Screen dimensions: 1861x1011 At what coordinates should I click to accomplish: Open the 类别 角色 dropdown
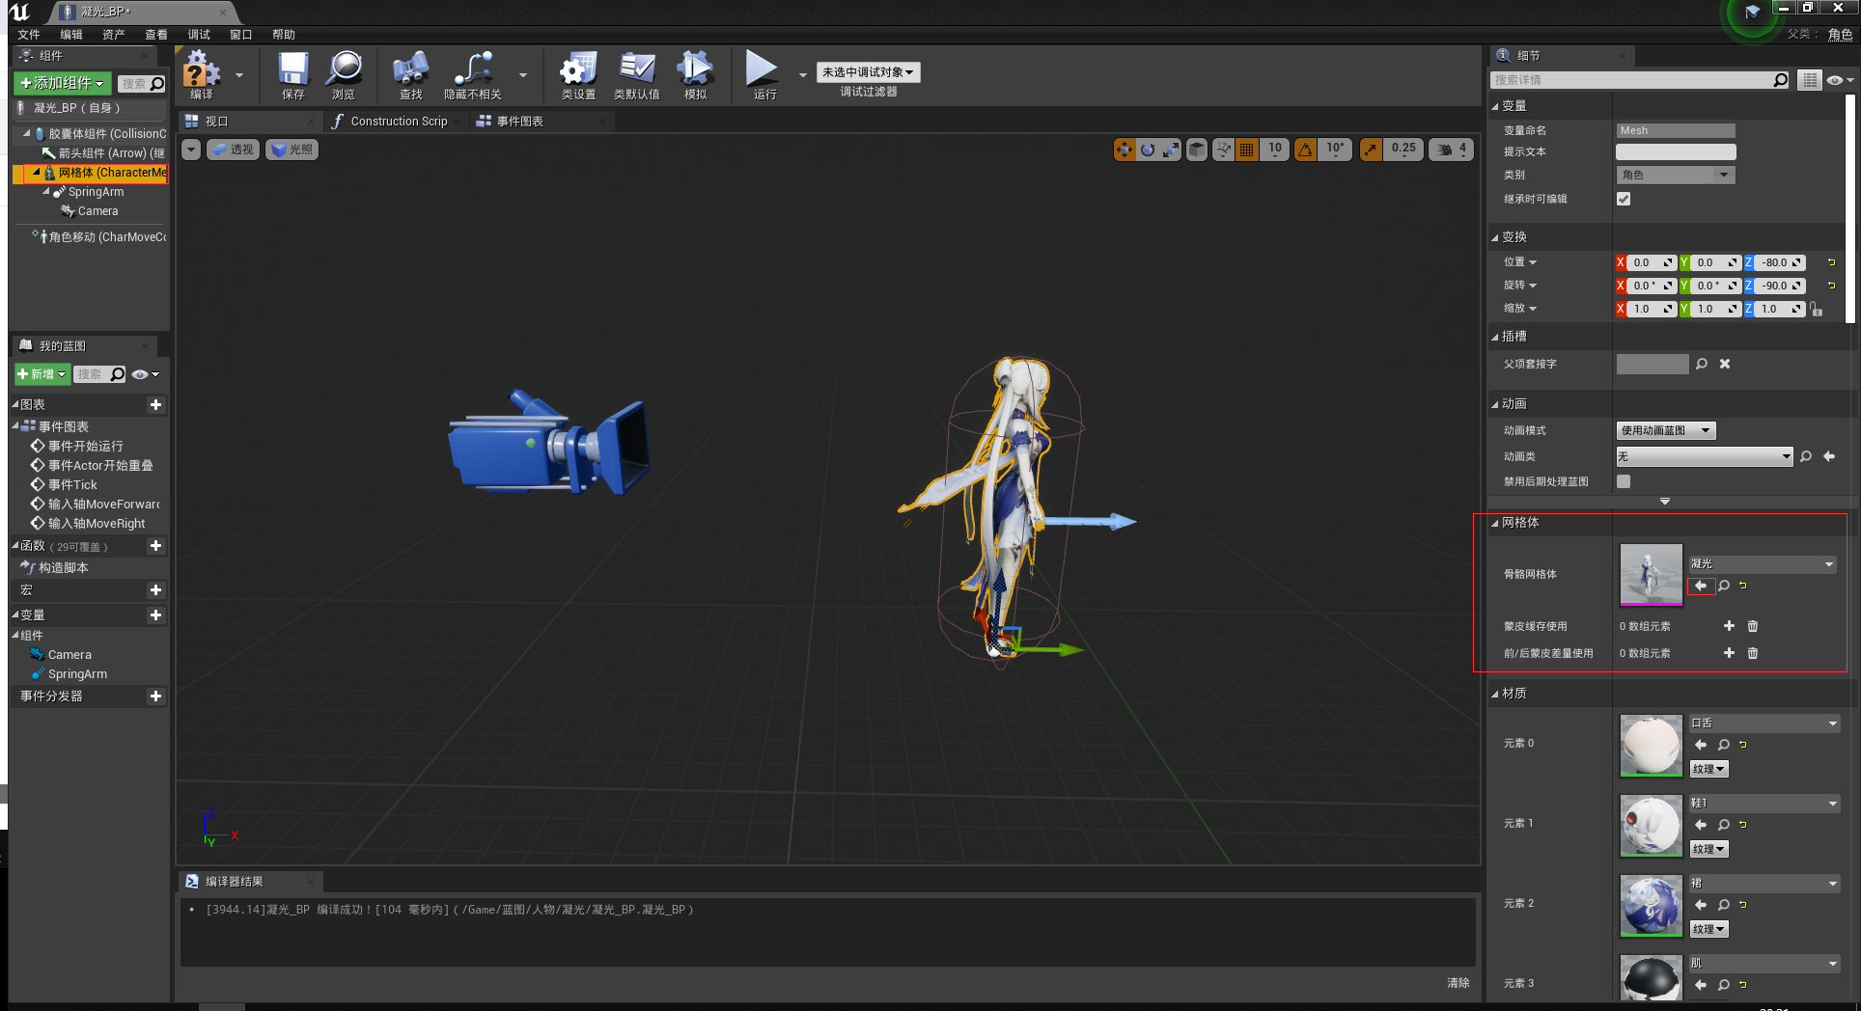click(x=1675, y=175)
